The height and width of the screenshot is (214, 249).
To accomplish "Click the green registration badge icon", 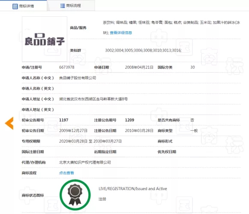I will tap(75, 195).
